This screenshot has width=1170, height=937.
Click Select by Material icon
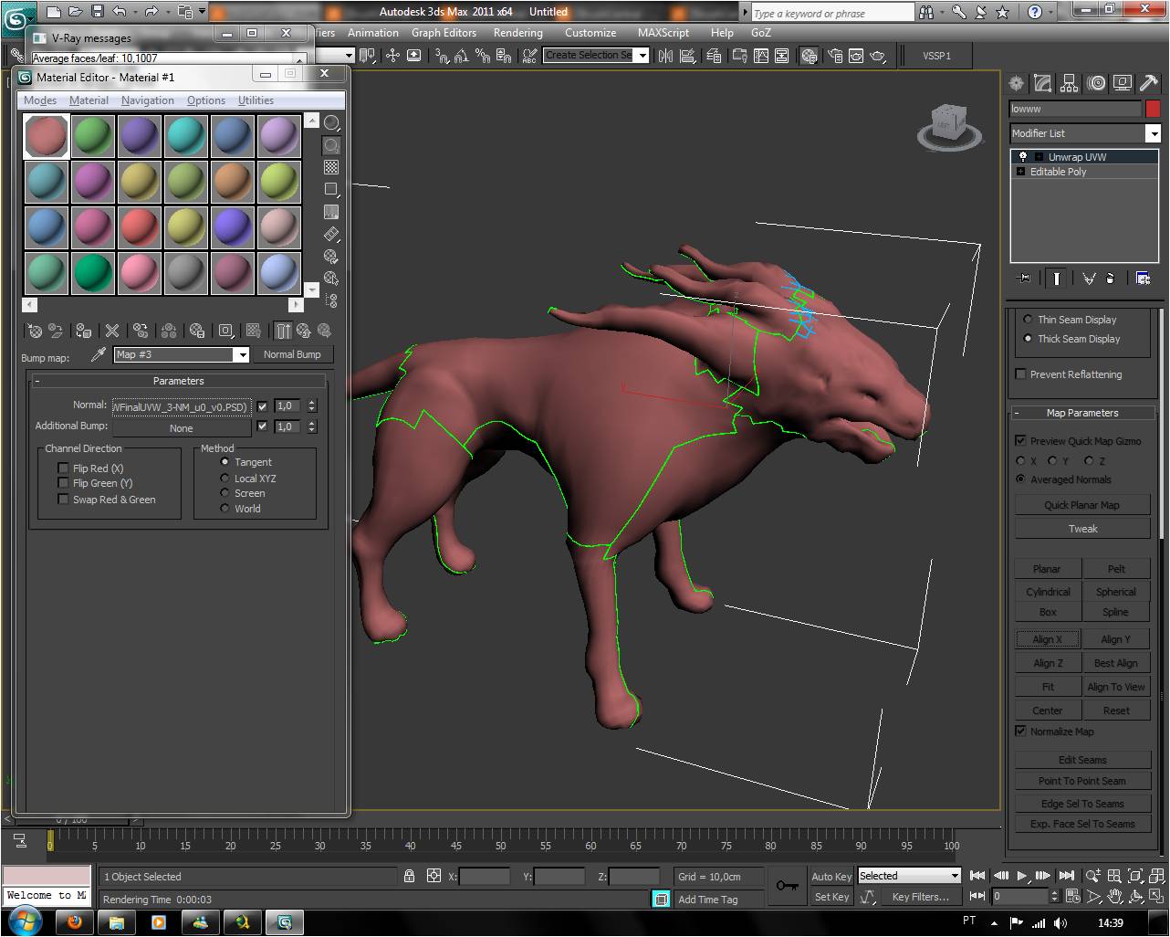(x=332, y=279)
